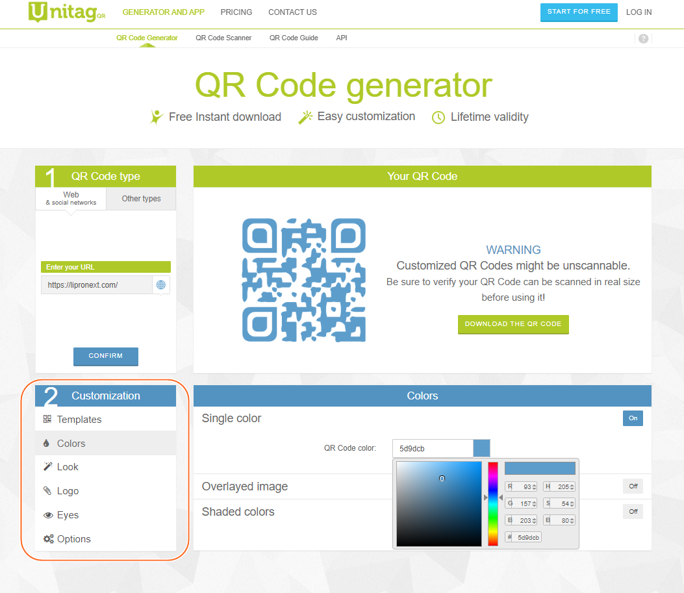684x593 pixels.
Task: Open the Contact Us page
Action: (292, 12)
